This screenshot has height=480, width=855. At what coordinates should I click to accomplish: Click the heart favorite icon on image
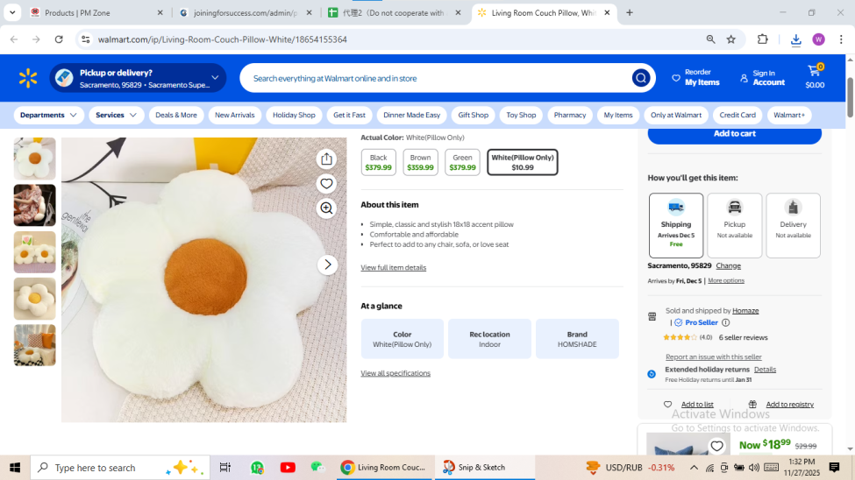(326, 183)
